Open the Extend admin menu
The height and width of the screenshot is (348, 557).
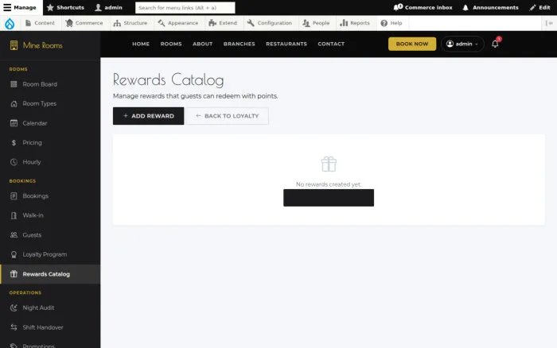(x=223, y=23)
